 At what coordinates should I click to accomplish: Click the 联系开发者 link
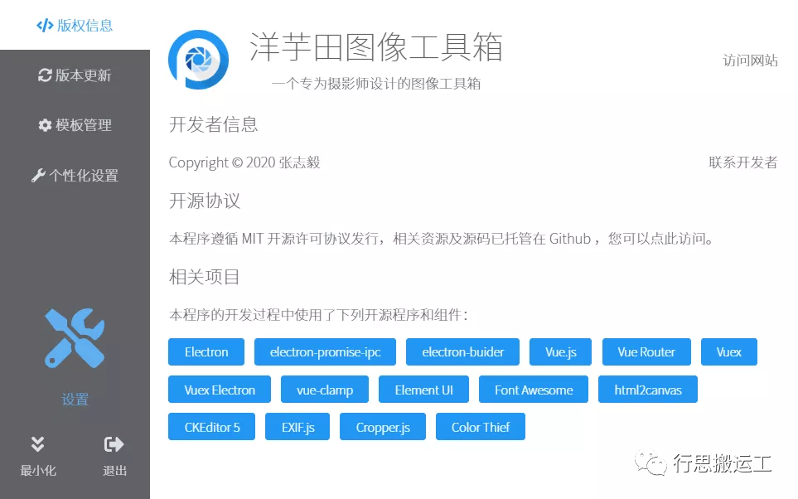tap(743, 162)
